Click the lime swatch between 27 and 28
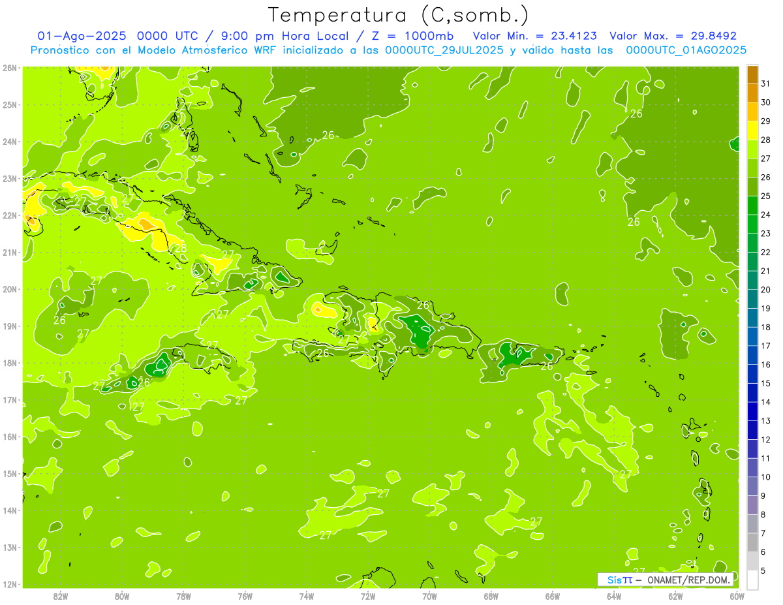The image size is (783, 605). pyautogui.click(x=752, y=149)
